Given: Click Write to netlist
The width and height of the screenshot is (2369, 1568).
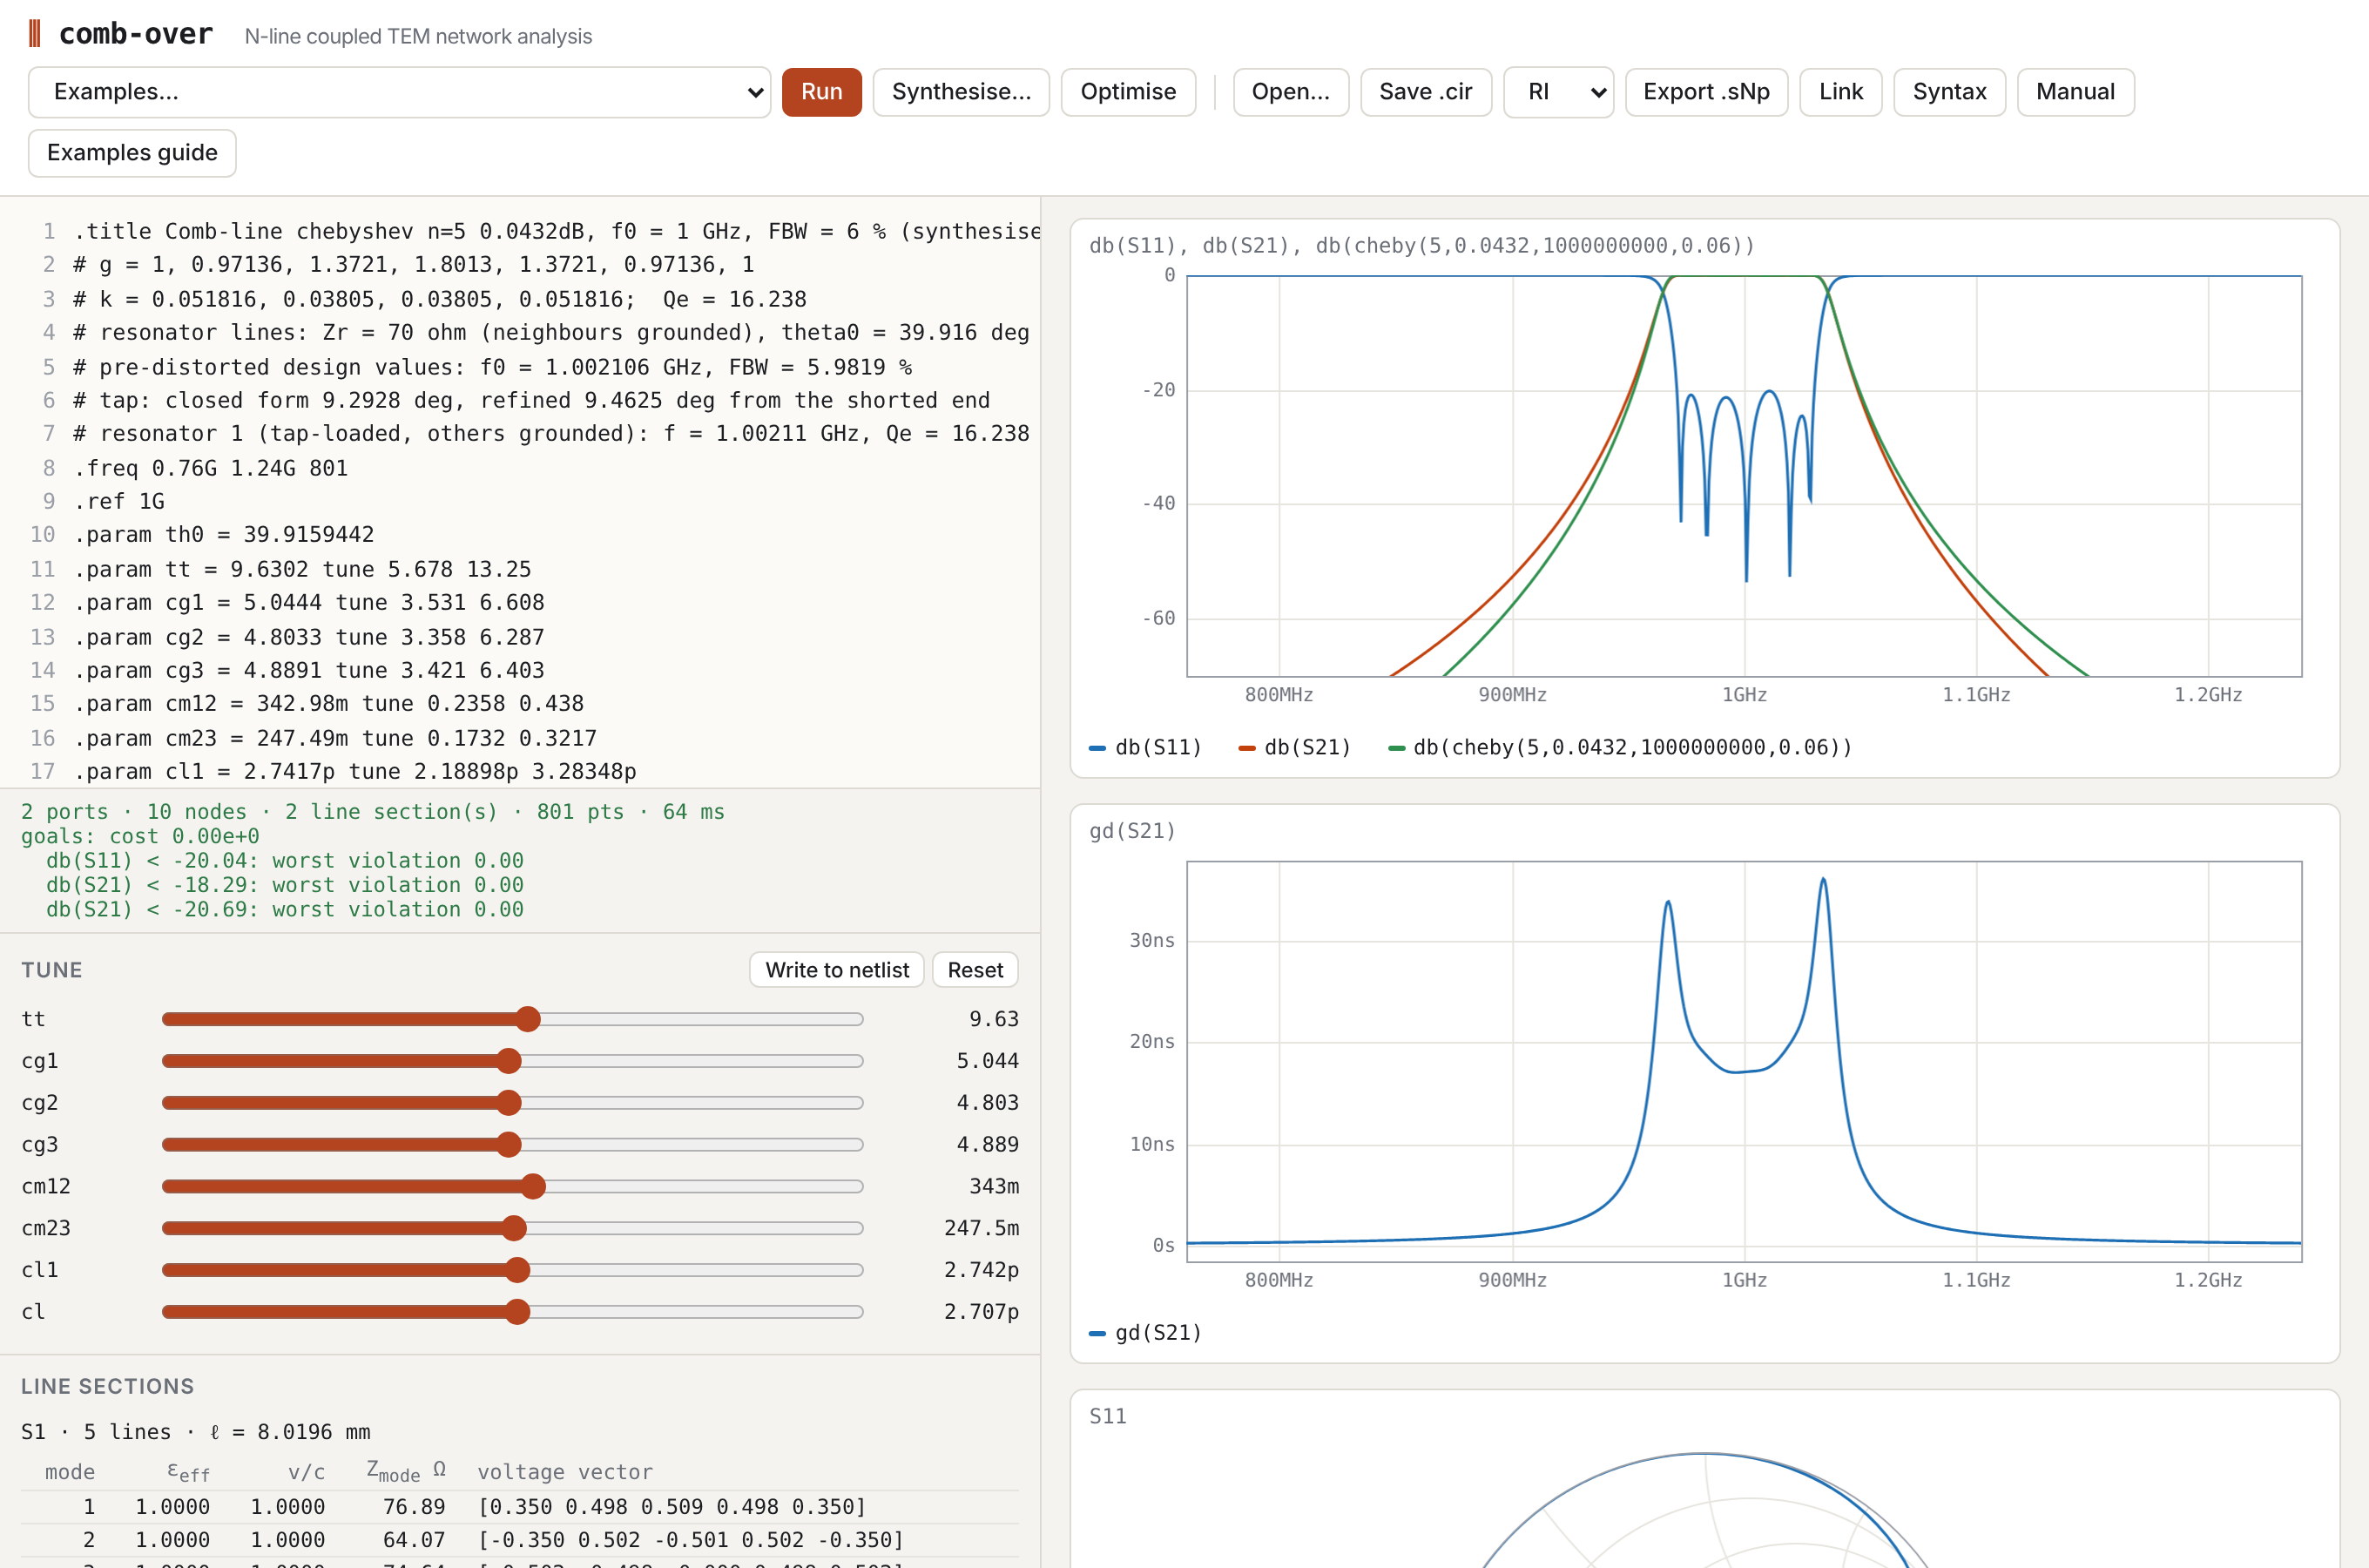Looking at the screenshot, I should pyautogui.click(x=837, y=970).
